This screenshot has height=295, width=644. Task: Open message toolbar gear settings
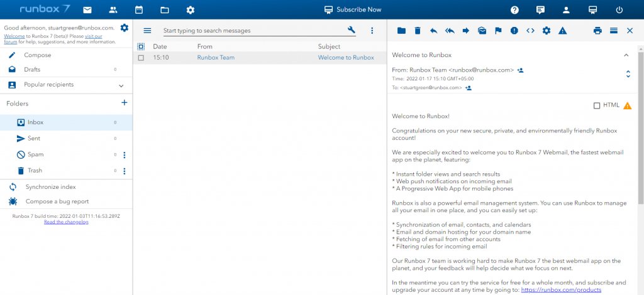coord(547,30)
